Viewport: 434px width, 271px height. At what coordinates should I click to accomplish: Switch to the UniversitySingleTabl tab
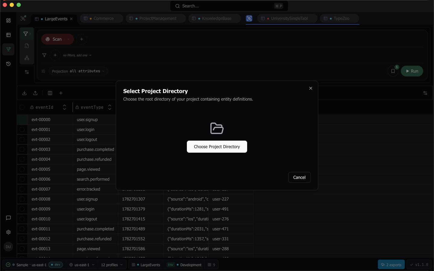pos(287,18)
